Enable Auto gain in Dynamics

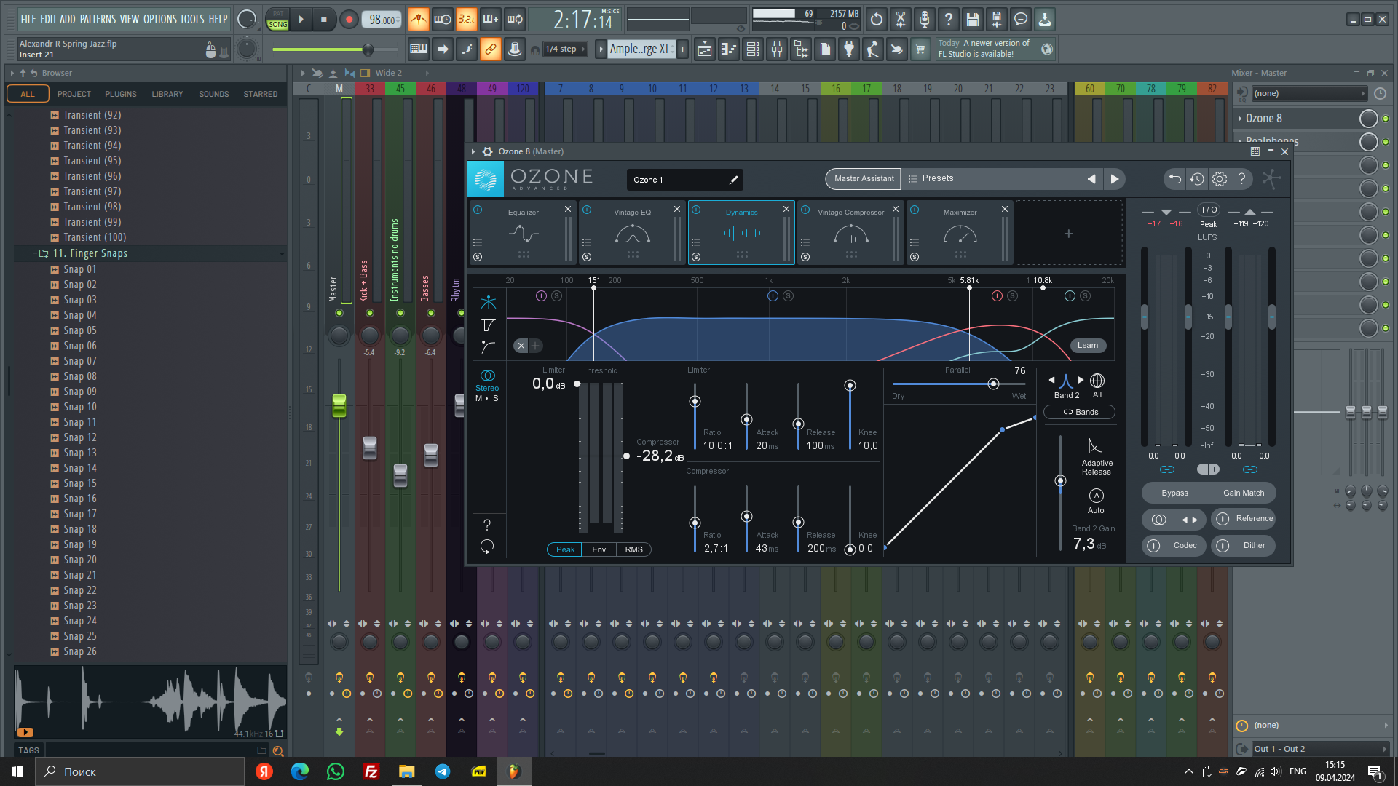(x=1096, y=496)
